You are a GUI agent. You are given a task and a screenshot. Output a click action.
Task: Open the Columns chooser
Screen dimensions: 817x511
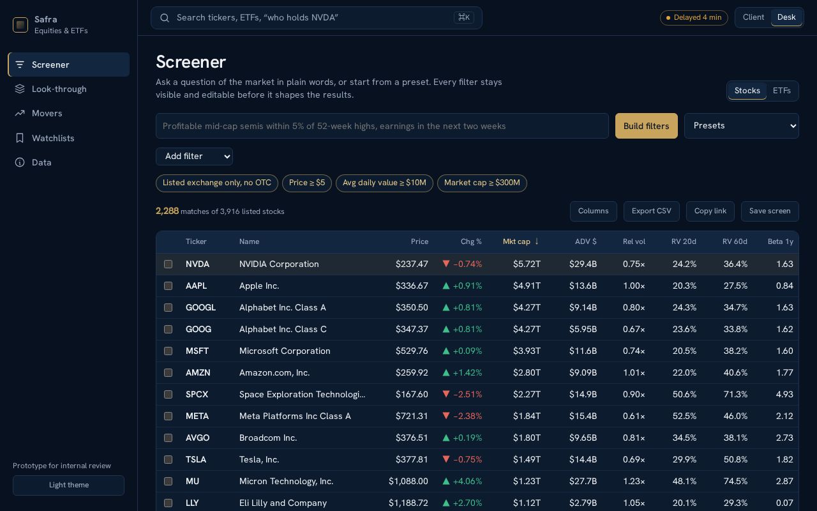pyautogui.click(x=594, y=211)
